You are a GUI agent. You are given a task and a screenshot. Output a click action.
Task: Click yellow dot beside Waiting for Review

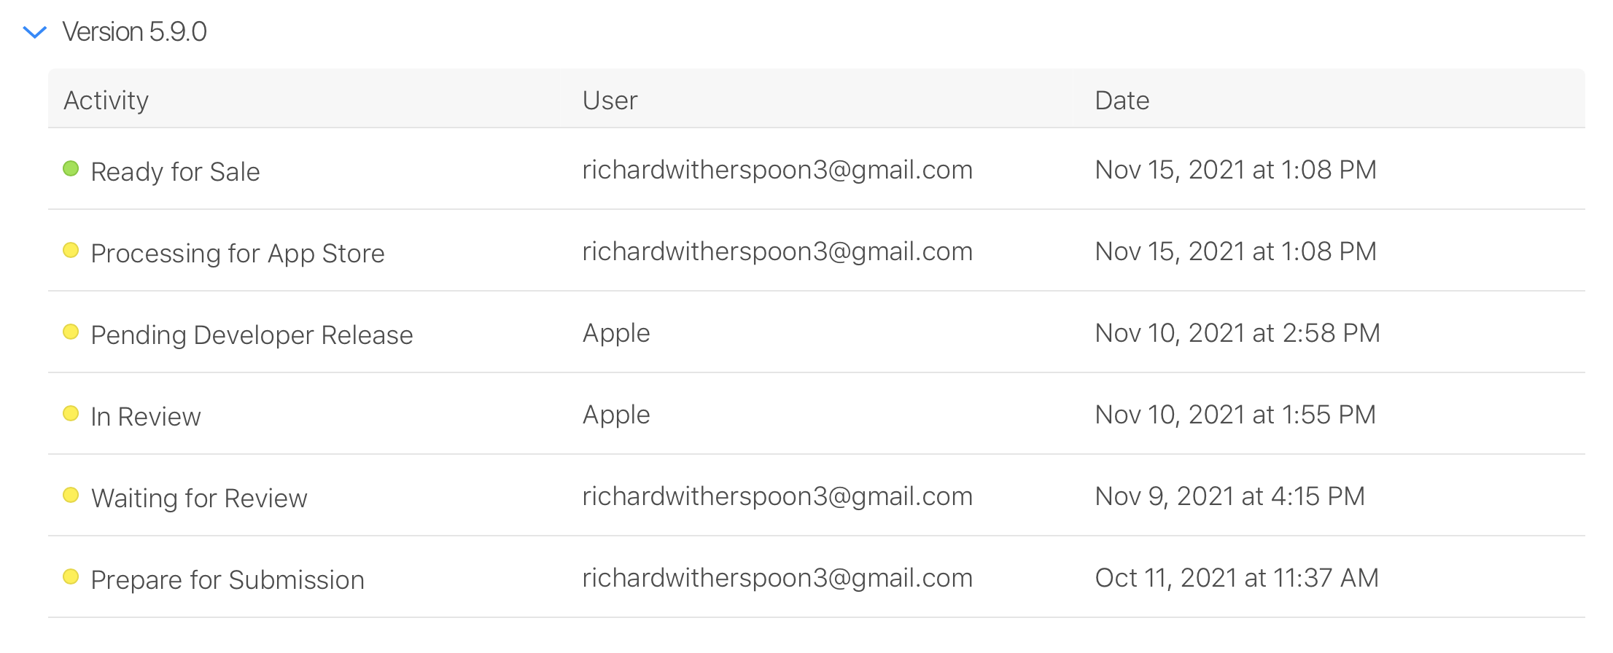pos(71,496)
